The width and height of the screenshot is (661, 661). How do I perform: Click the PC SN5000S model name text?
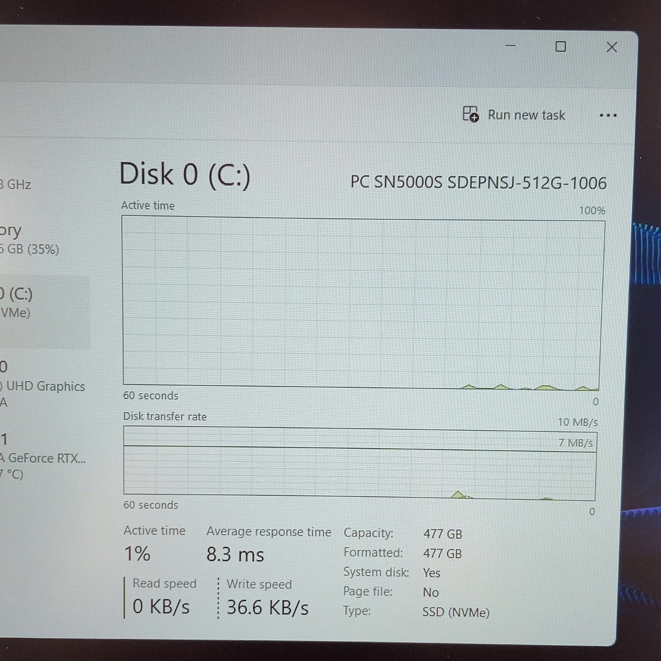pyautogui.click(x=478, y=182)
